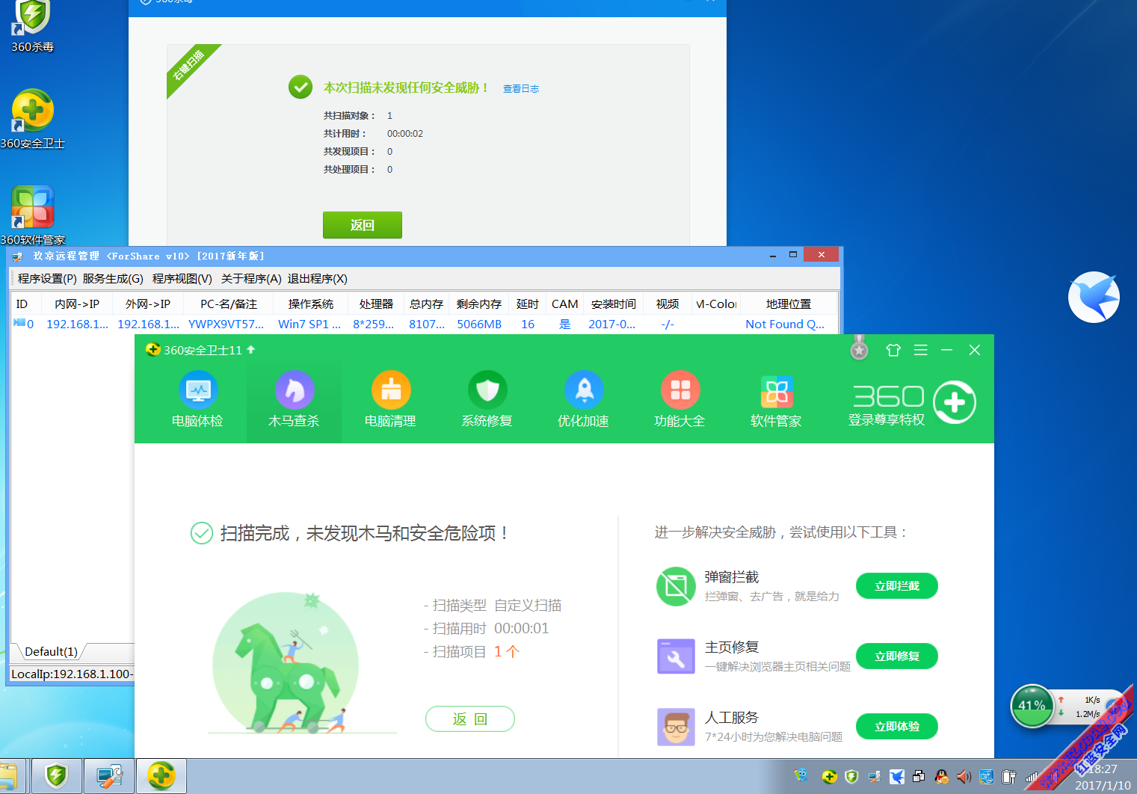Click the 18:27 system clock
The width and height of the screenshot is (1137, 794).
(x=1103, y=769)
